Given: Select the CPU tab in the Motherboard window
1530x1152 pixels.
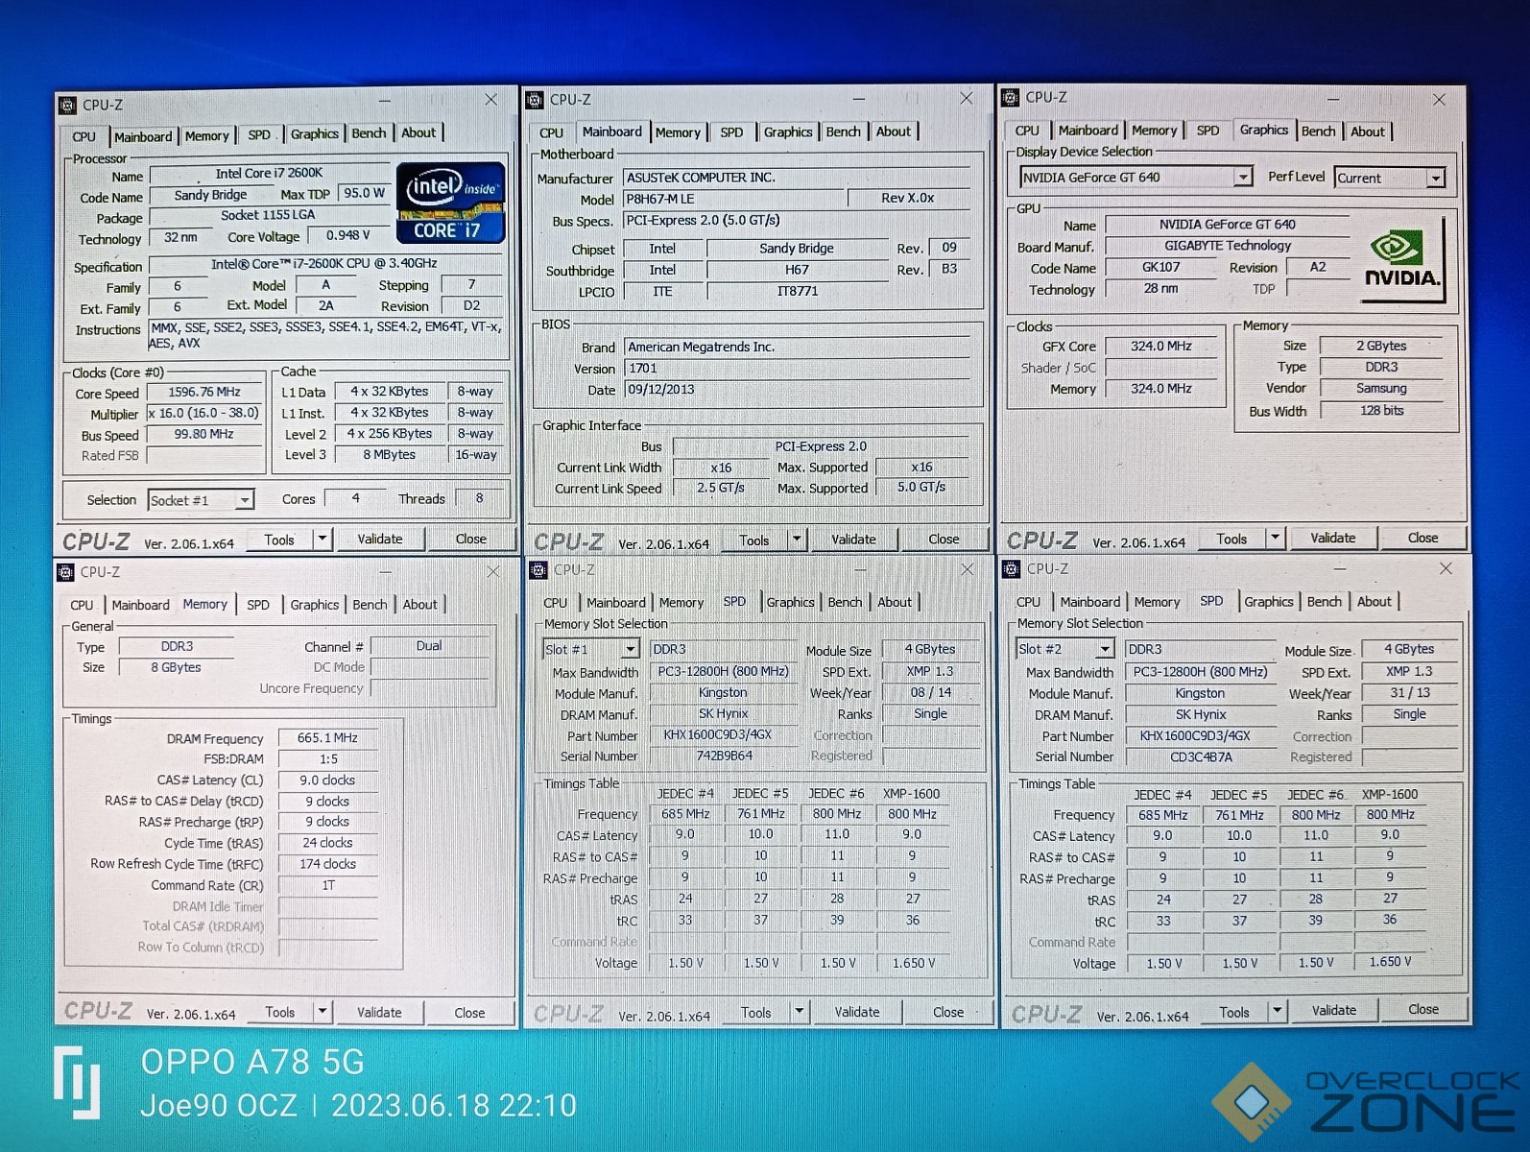Looking at the screenshot, I should point(551,132).
